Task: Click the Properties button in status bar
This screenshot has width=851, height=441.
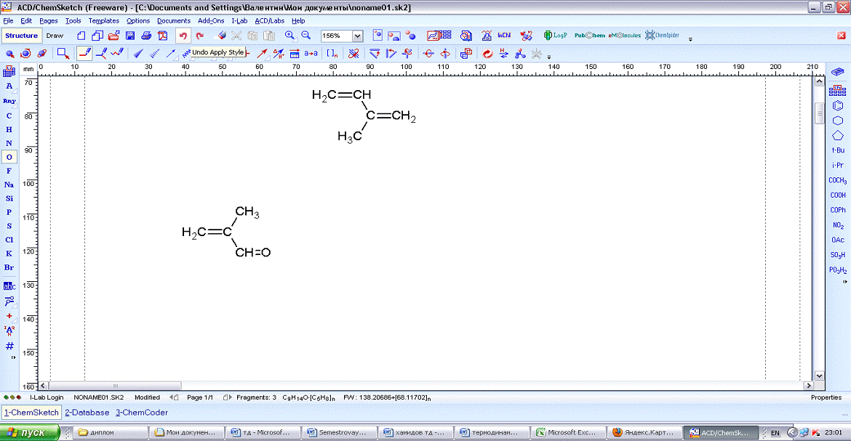Action: 826,397
